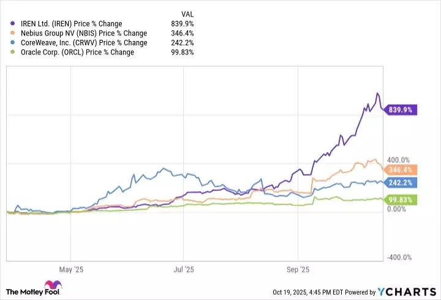This screenshot has height=300, width=441.
Task: Click the VAL column header
Action: click(189, 13)
